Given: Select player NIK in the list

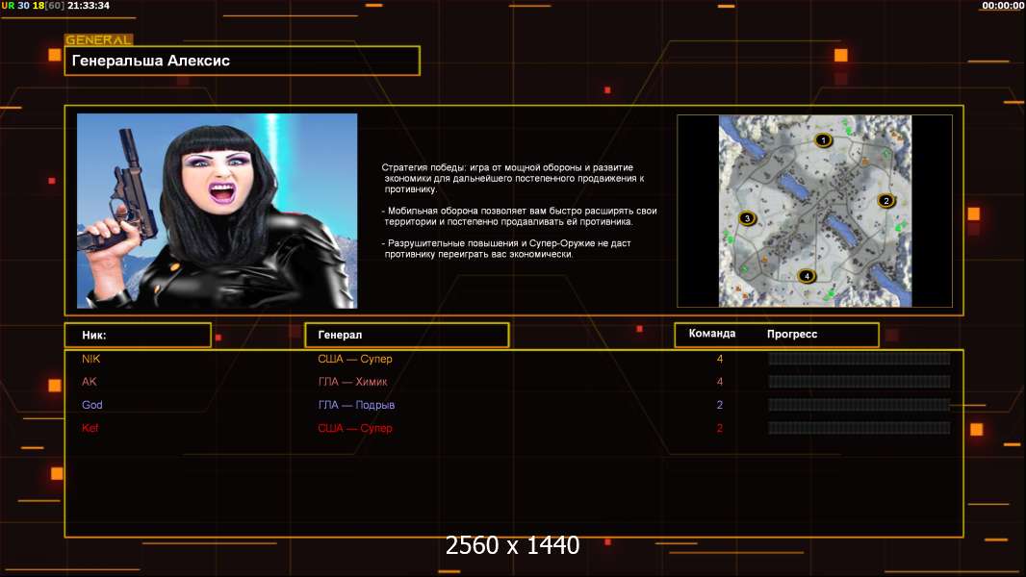Looking at the screenshot, I should pyautogui.click(x=90, y=359).
